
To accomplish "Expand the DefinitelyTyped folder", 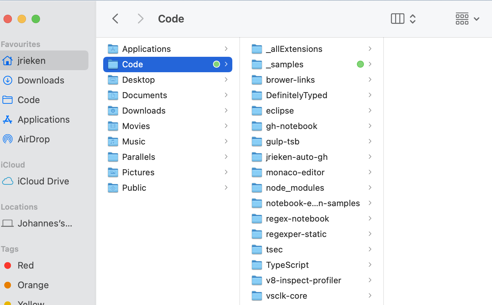I will pos(370,95).
